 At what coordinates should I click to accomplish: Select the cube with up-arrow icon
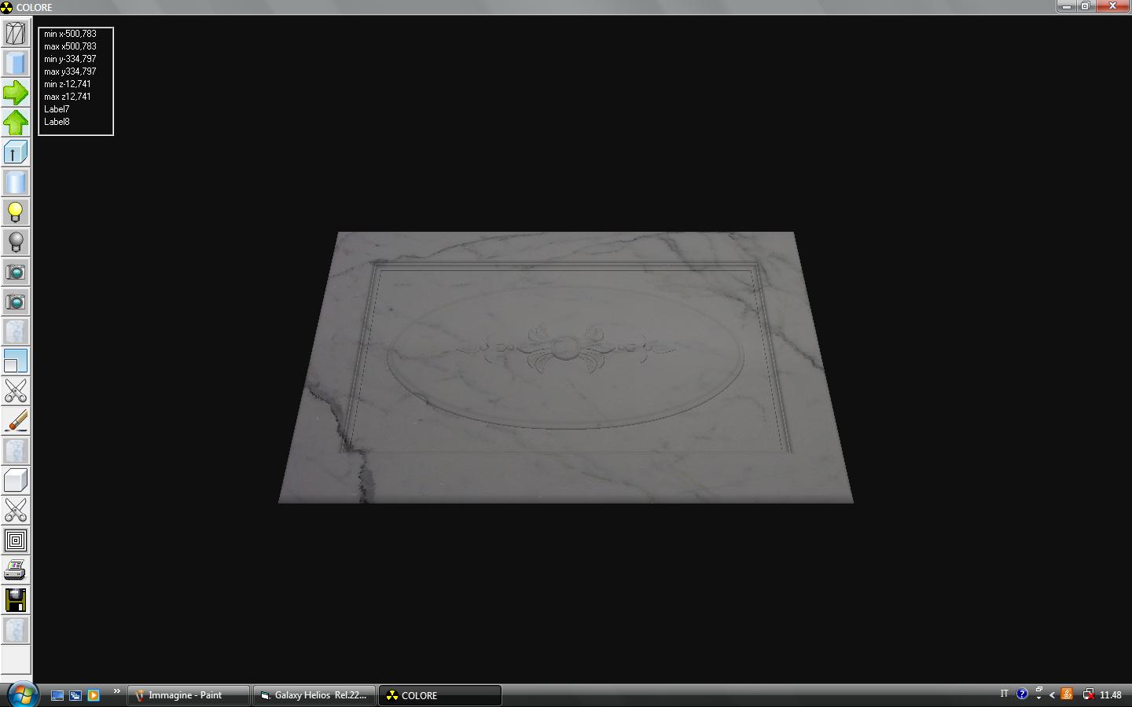16,152
